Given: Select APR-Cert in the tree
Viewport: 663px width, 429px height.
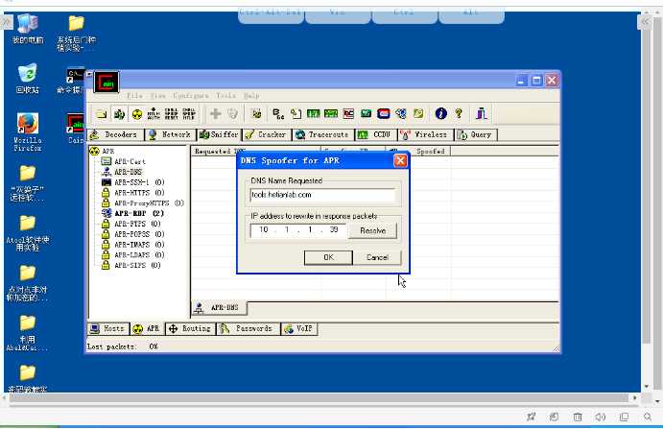Looking at the screenshot, I should (124, 161).
